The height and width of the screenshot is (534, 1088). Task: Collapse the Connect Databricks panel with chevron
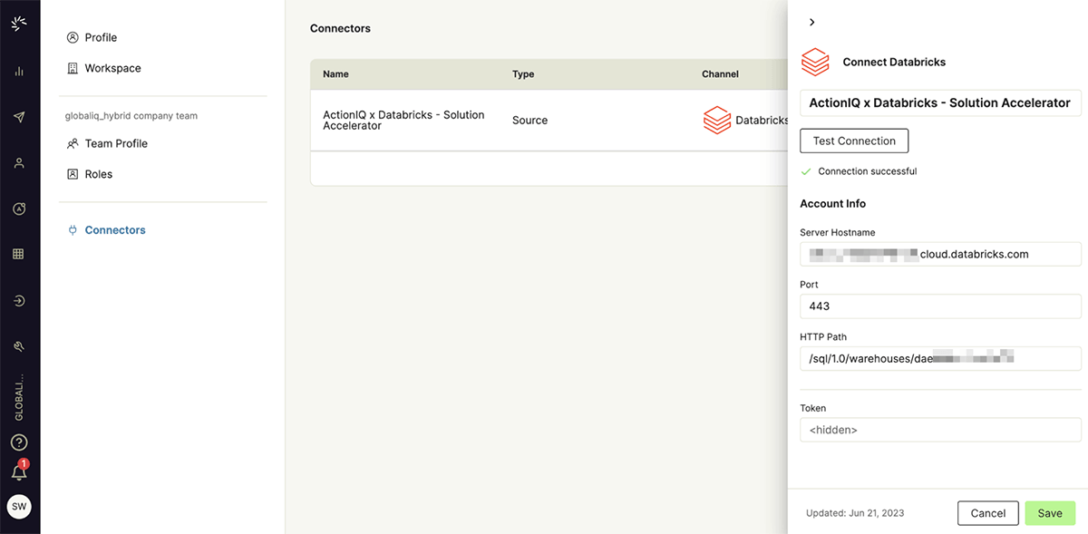coord(811,23)
